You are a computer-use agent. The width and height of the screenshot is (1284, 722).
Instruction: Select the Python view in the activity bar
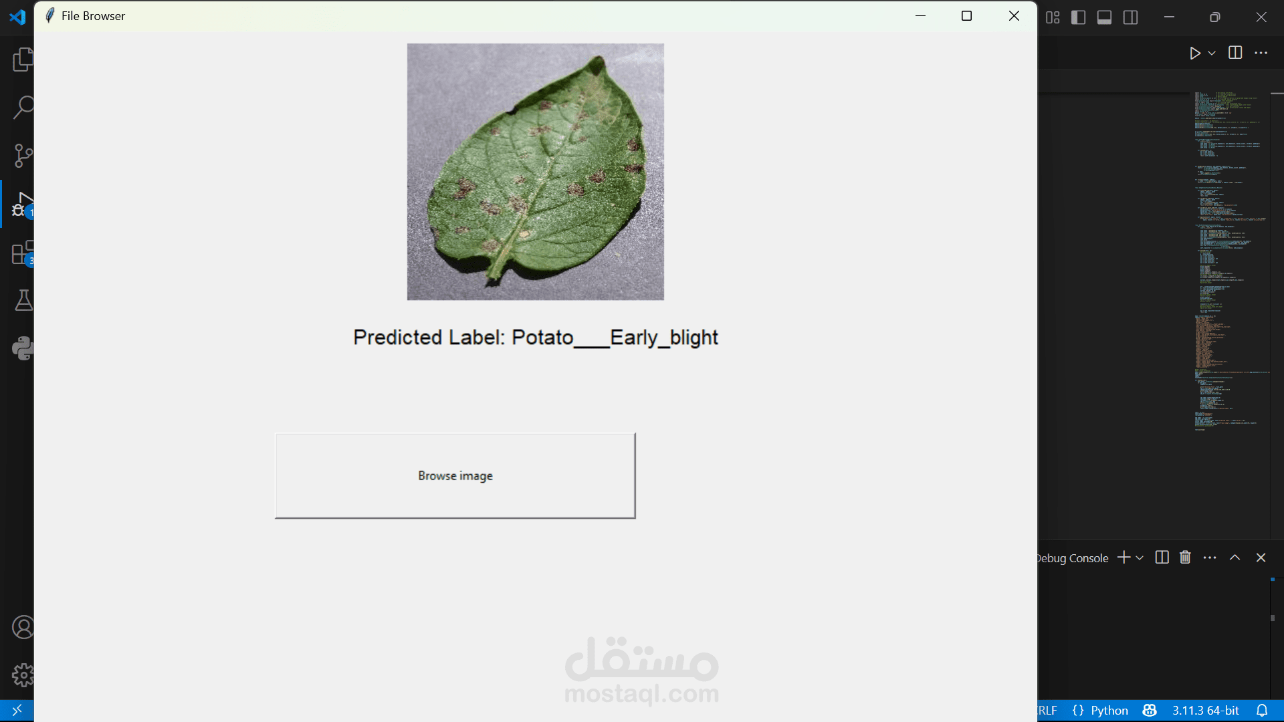(x=23, y=348)
